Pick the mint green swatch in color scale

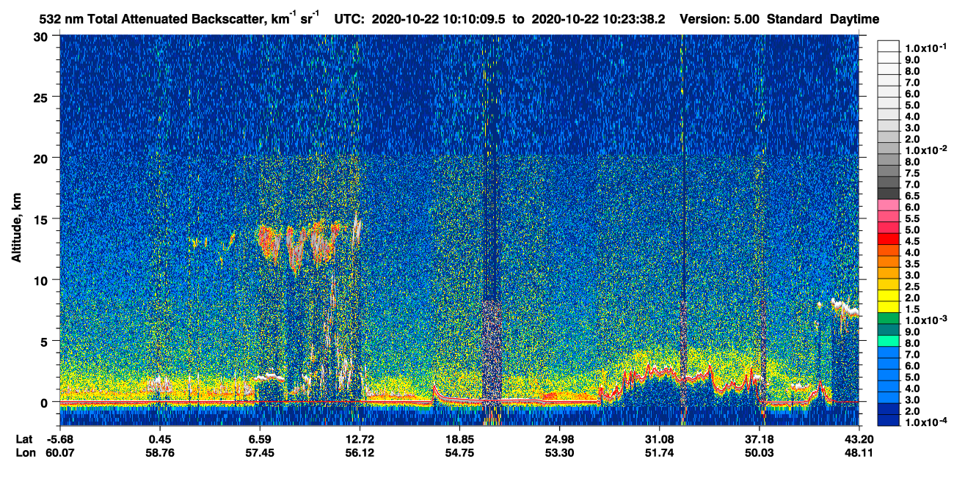pos(888,342)
